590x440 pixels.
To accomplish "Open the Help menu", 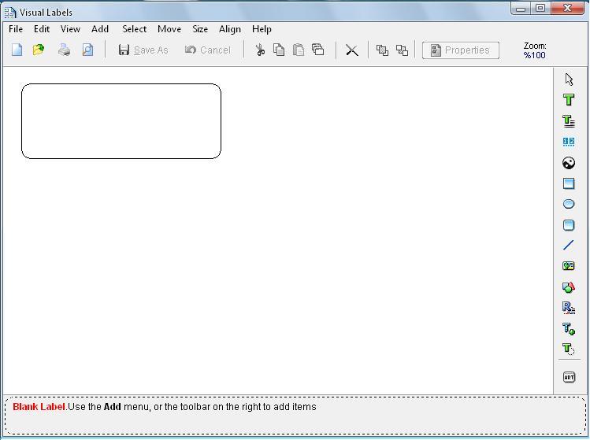I will pos(262,29).
